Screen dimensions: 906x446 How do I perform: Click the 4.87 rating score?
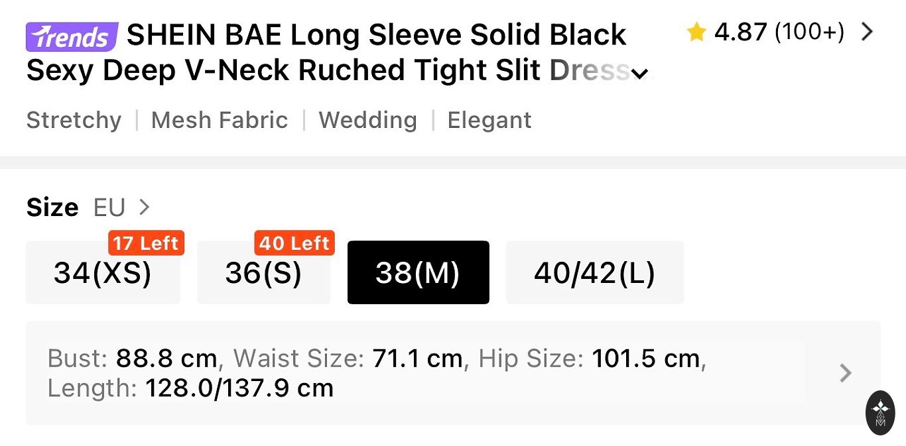point(740,32)
